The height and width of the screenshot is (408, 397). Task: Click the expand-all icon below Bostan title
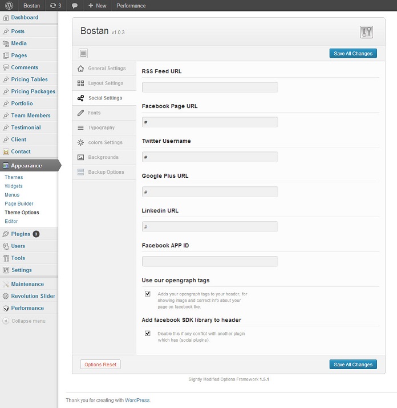pos(83,54)
